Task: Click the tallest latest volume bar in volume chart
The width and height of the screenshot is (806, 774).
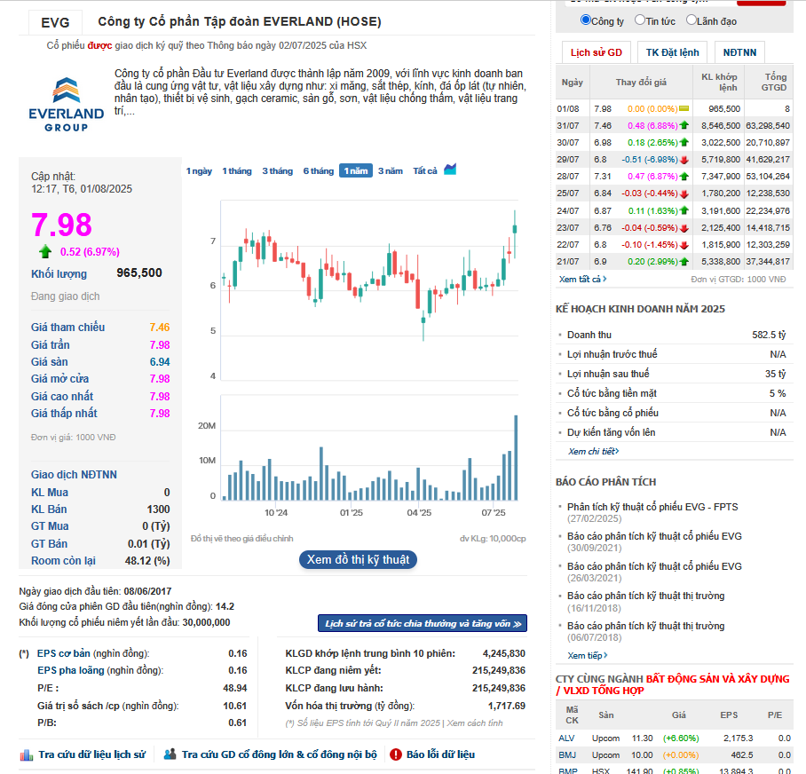Action: coord(516,457)
